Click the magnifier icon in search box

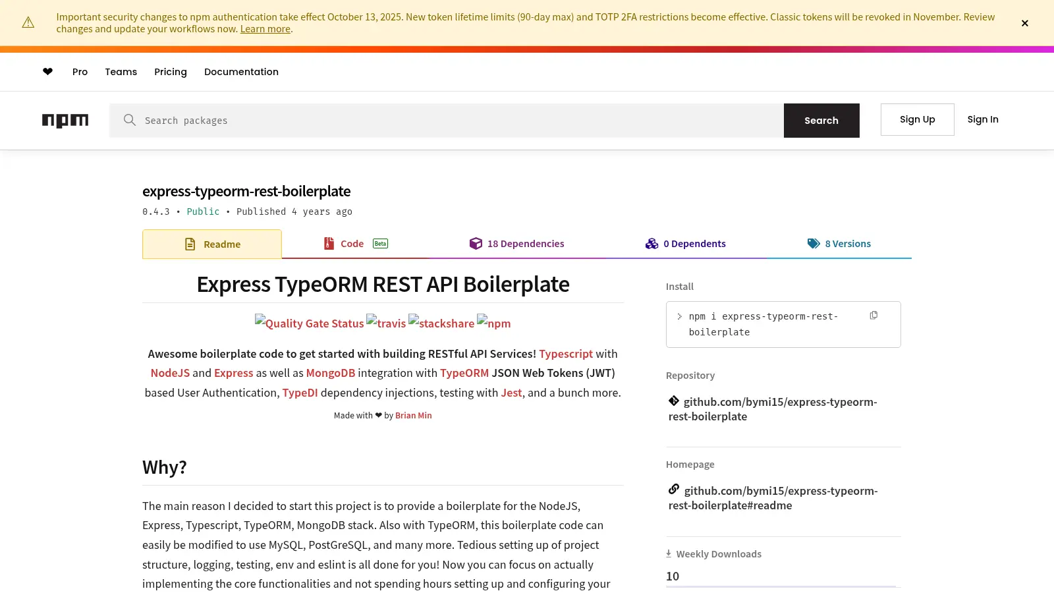click(x=130, y=120)
